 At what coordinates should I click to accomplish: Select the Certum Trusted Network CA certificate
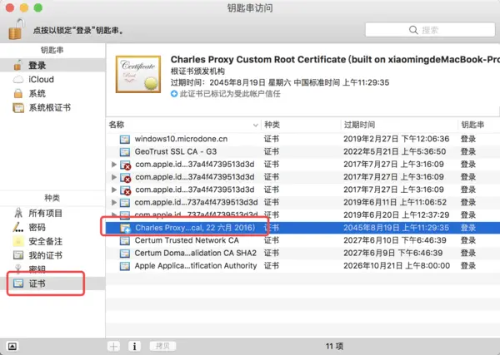coord(303,240)
